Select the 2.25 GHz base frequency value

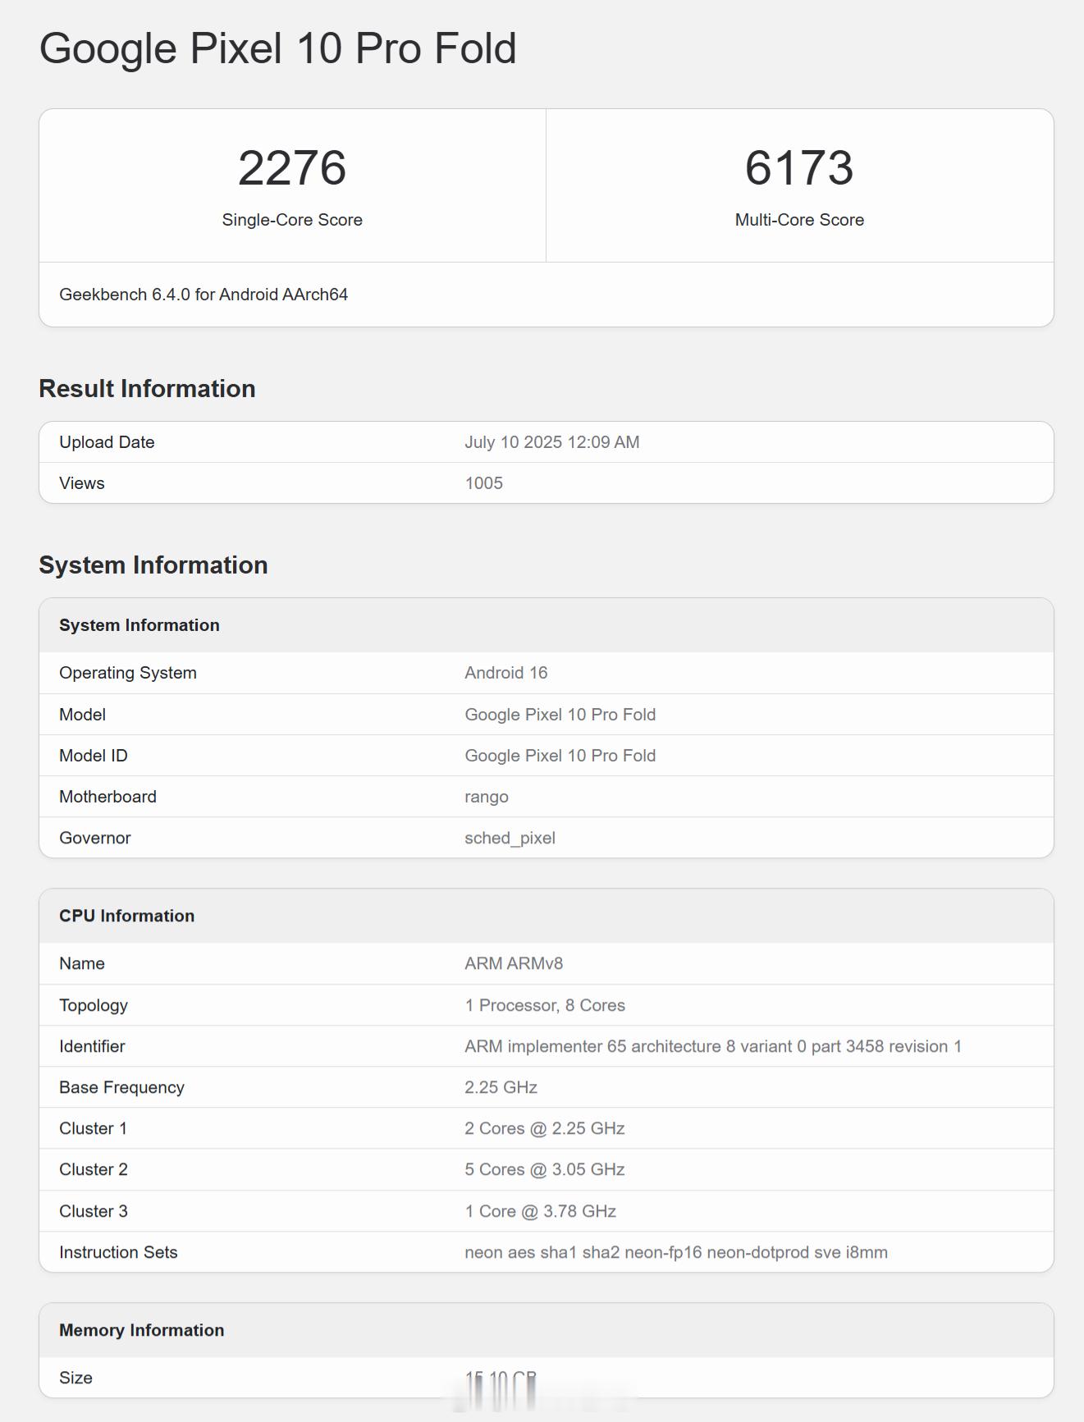pyautogui.click(x=501, y=1087)
